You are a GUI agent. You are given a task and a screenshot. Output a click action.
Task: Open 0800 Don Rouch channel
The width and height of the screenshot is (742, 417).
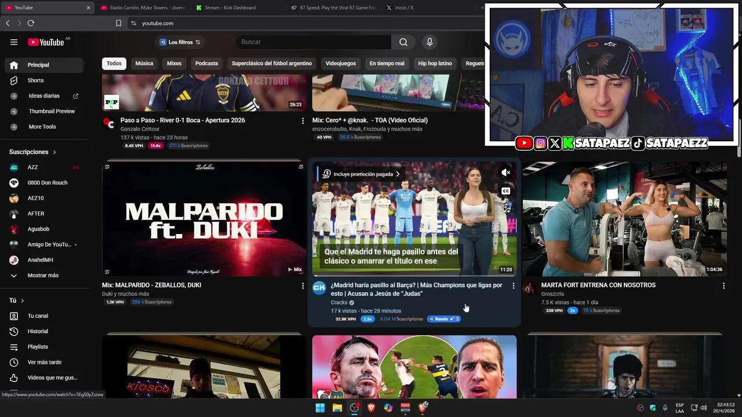[x=46, y=182]
